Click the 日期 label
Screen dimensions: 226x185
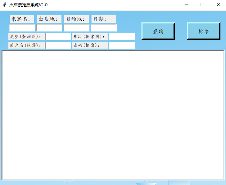(x=104, y=19)
